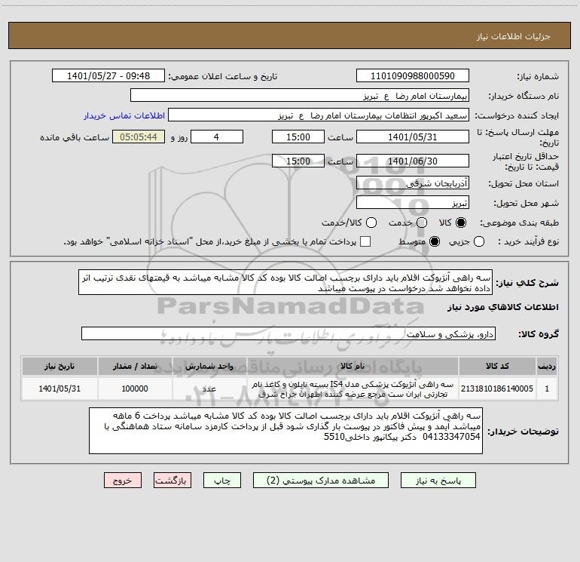
Task: Click the شرح کلی نیاز description box
Action: point(285,283)
